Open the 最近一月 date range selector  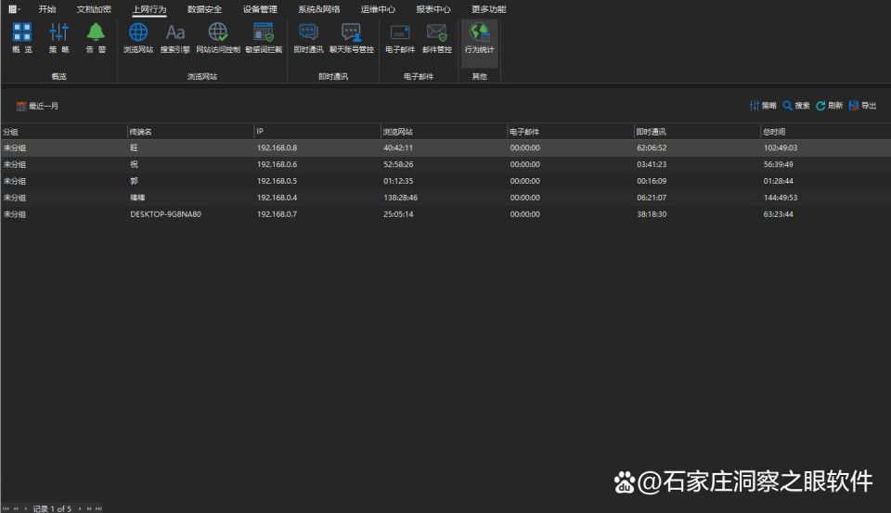point(37,106)
